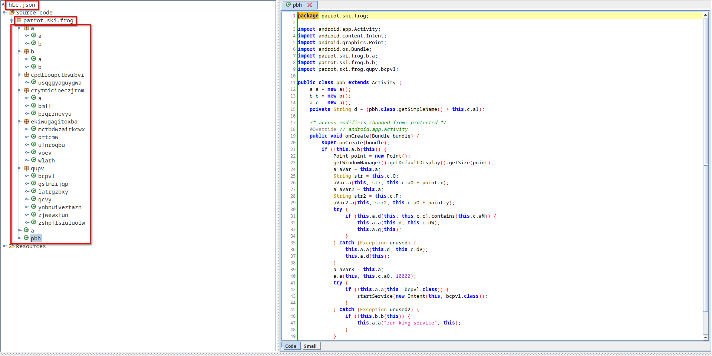Expand the Resources node

pyautogui.click(x=4, y=246)
